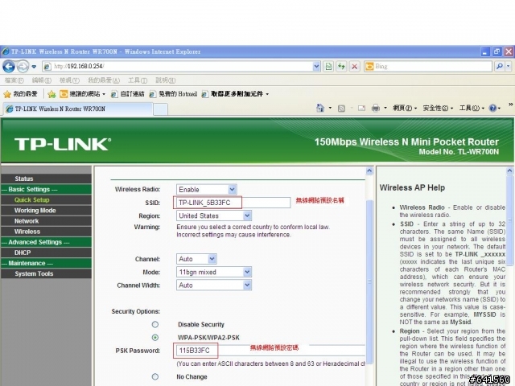The width and height of the screenshot is (515, 386).
Task: Click the Internet Explorer title bar icon
Action: click(6, 51)
